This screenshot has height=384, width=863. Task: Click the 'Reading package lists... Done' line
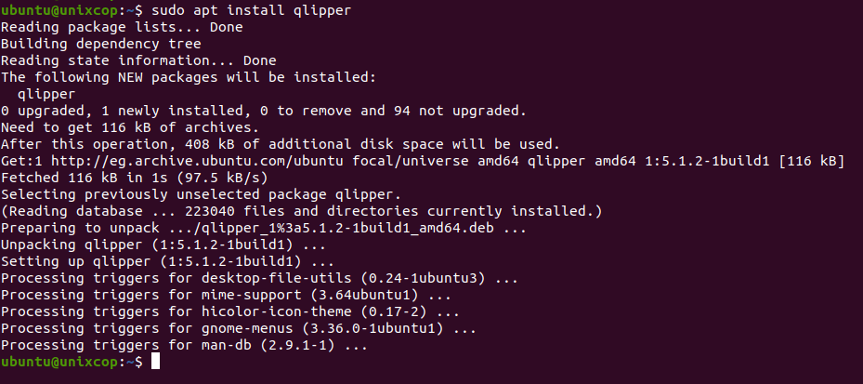(x=122, y=27)
